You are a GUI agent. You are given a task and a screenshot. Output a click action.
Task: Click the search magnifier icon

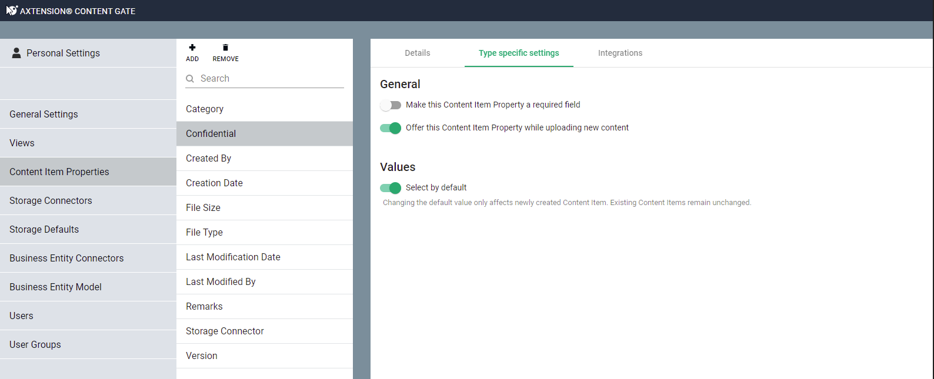(190, 79)
